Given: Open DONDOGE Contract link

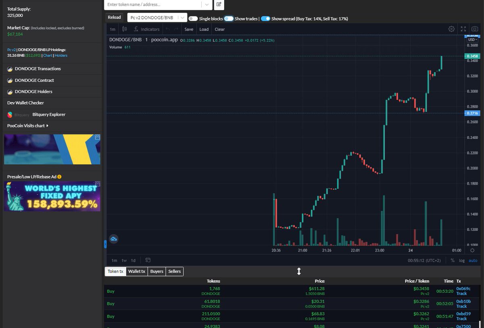Looking at the screenshot, I should point(34,81).
